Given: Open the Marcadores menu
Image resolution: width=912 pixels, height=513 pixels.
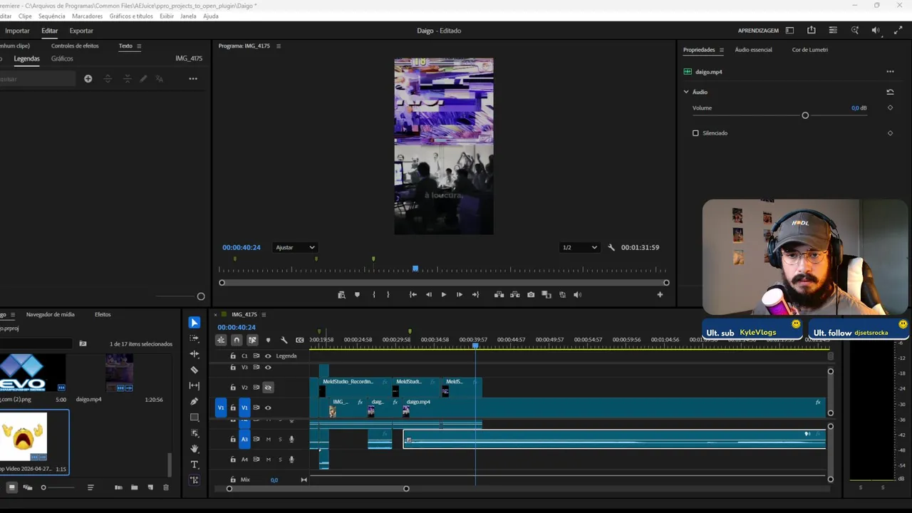Looking at the screenshot, I should 87,16.
